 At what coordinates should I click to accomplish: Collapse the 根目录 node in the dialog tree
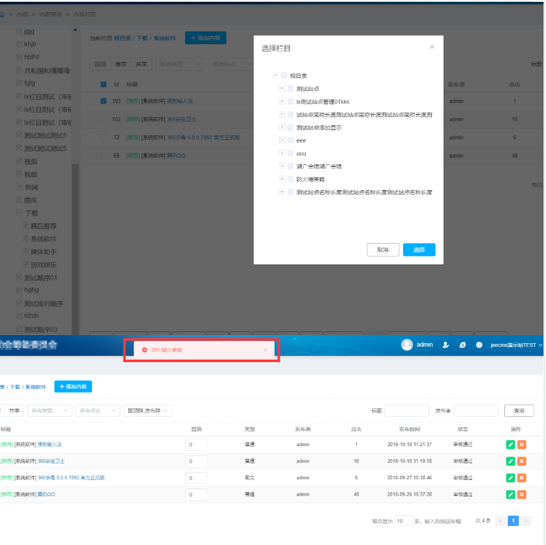(275, 75)
